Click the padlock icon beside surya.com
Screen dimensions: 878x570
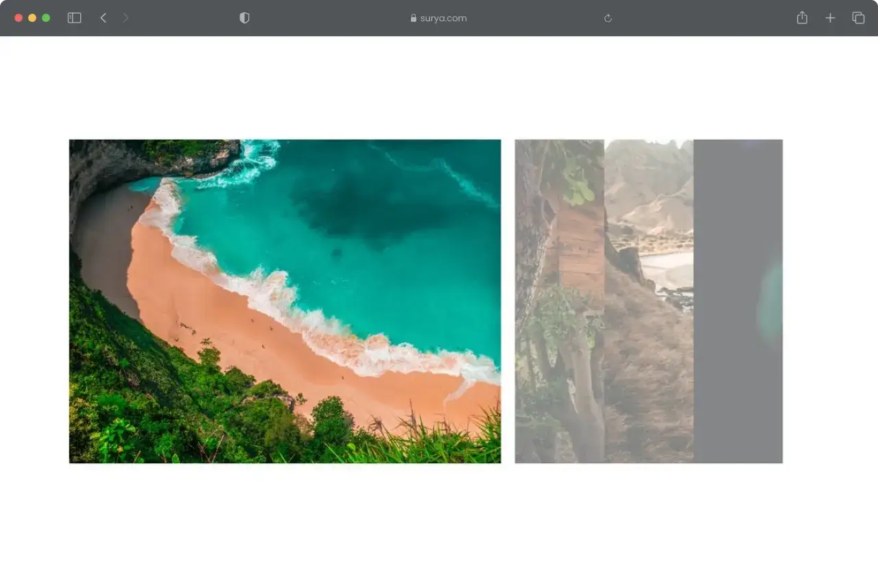click(414, 18)
